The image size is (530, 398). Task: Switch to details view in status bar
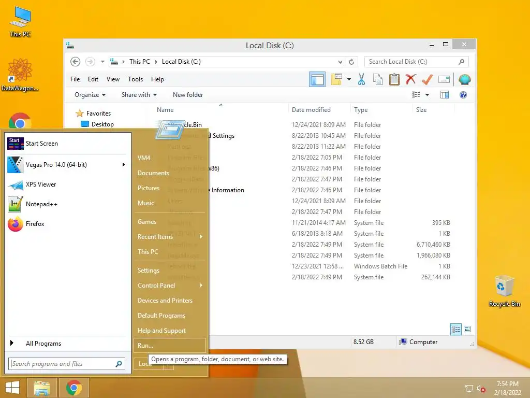(x=456, y=329)
